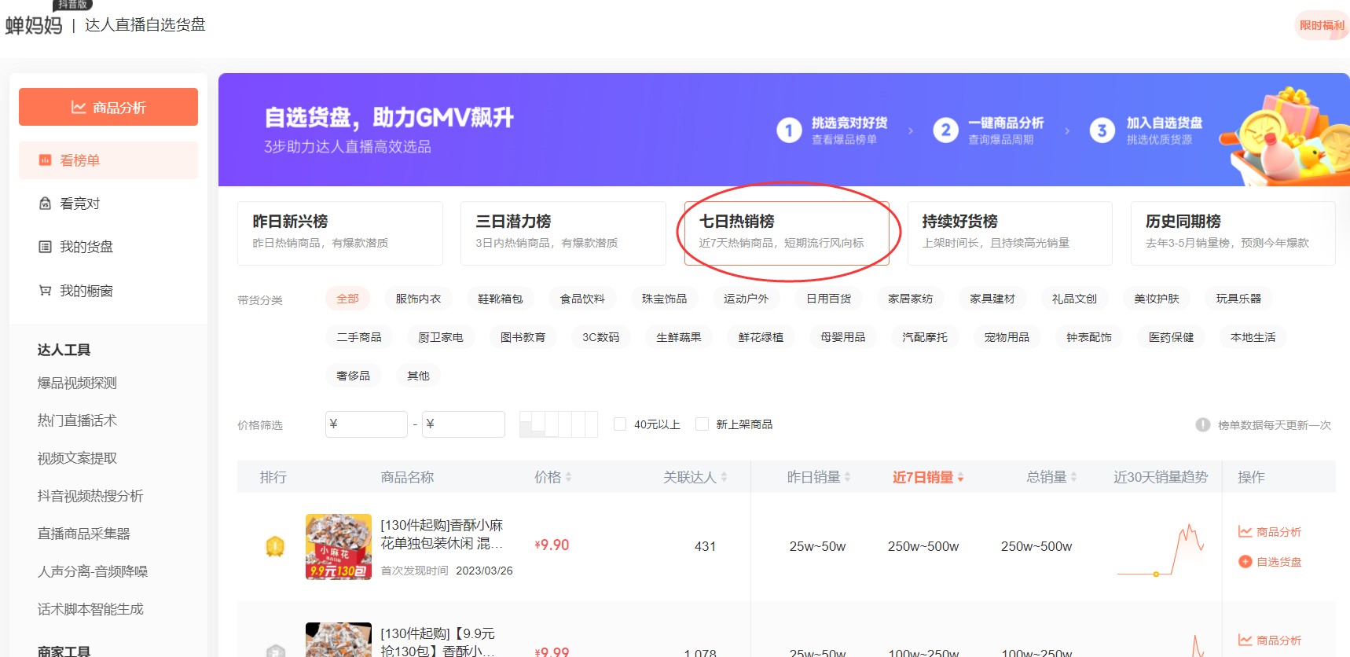Open 看榜单 in sidebar menu
The width and height of the screenshot is (1350, 657).
pyautogui.click(x=108, y=160)
